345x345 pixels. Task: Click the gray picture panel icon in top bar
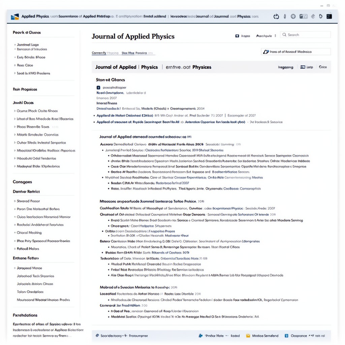[x=304, y=16]
